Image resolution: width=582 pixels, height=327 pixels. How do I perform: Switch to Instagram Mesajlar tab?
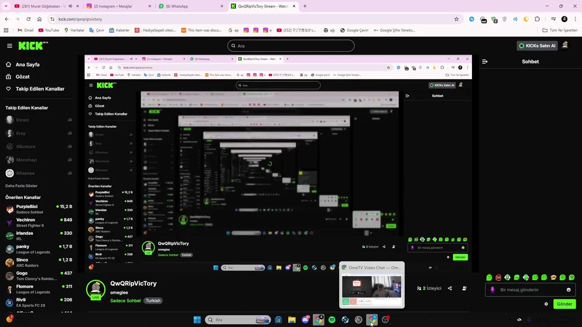pyautogui.click(x=119, y=6)
